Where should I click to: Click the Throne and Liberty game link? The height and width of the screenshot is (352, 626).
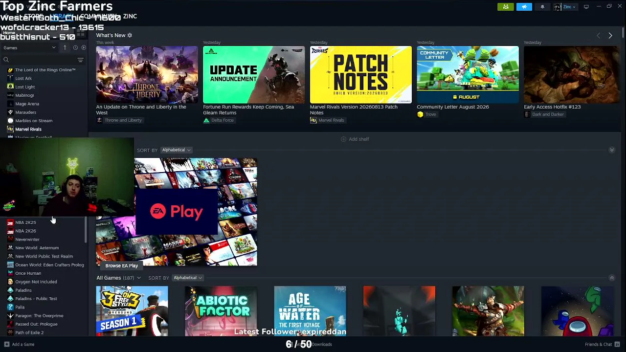[x=119, y=120]
